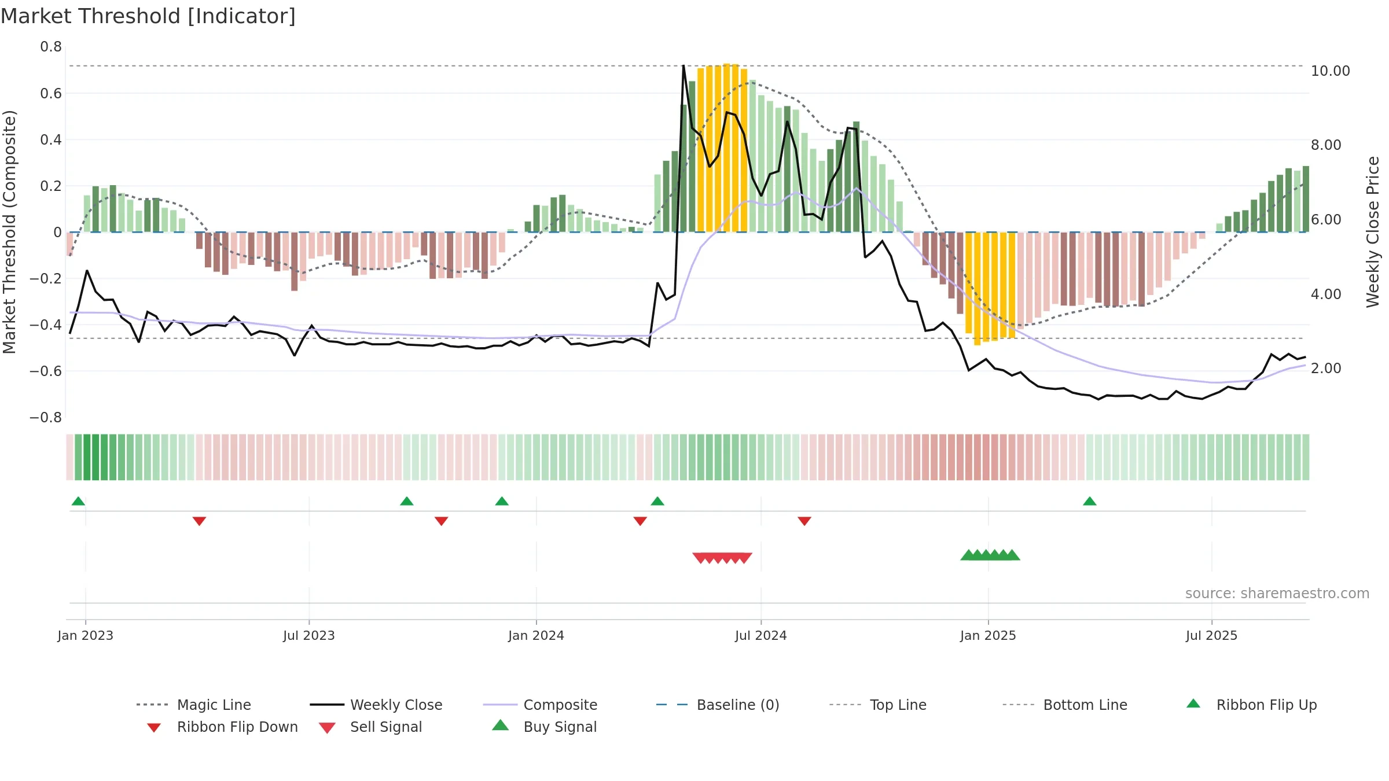The width and height of the screenshot is (1389, 781).
Task: Toggle the Magic Line legend entry
Action: [194, 705]
